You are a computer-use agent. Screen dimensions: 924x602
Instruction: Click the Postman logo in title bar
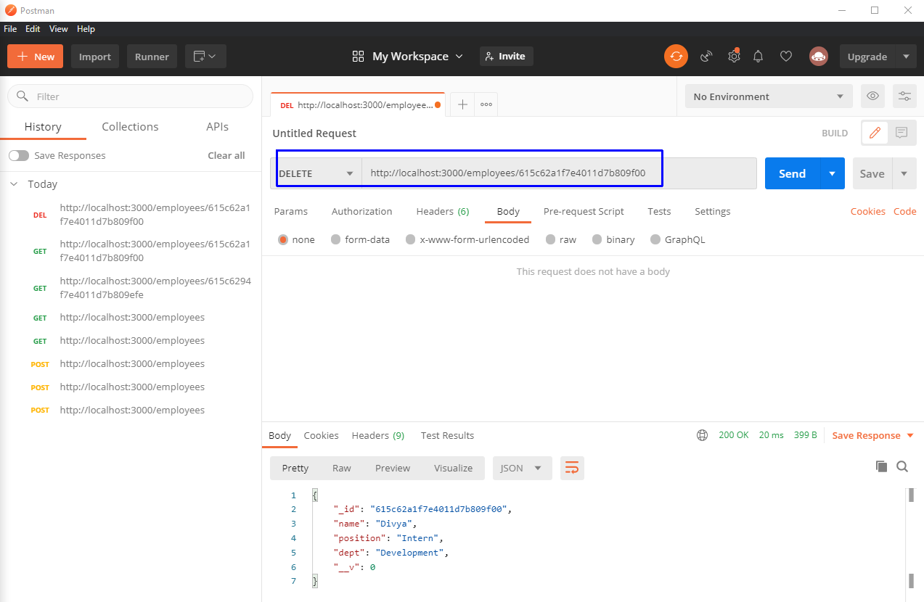[11, 10]
